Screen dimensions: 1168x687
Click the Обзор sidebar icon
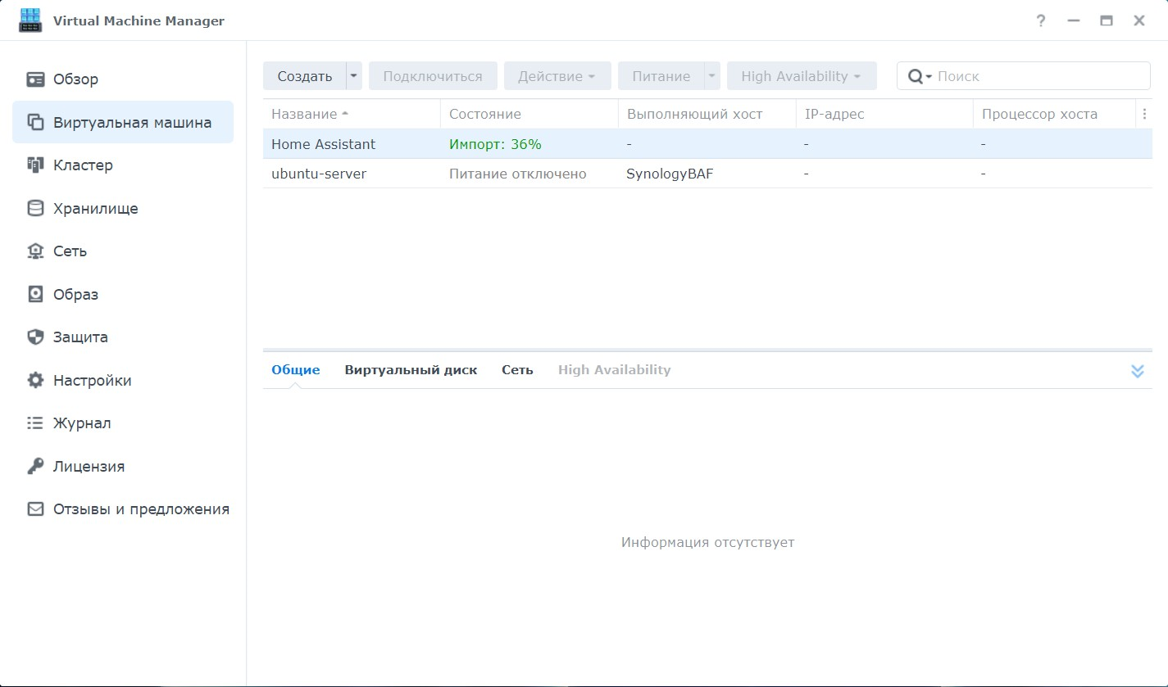35,79
